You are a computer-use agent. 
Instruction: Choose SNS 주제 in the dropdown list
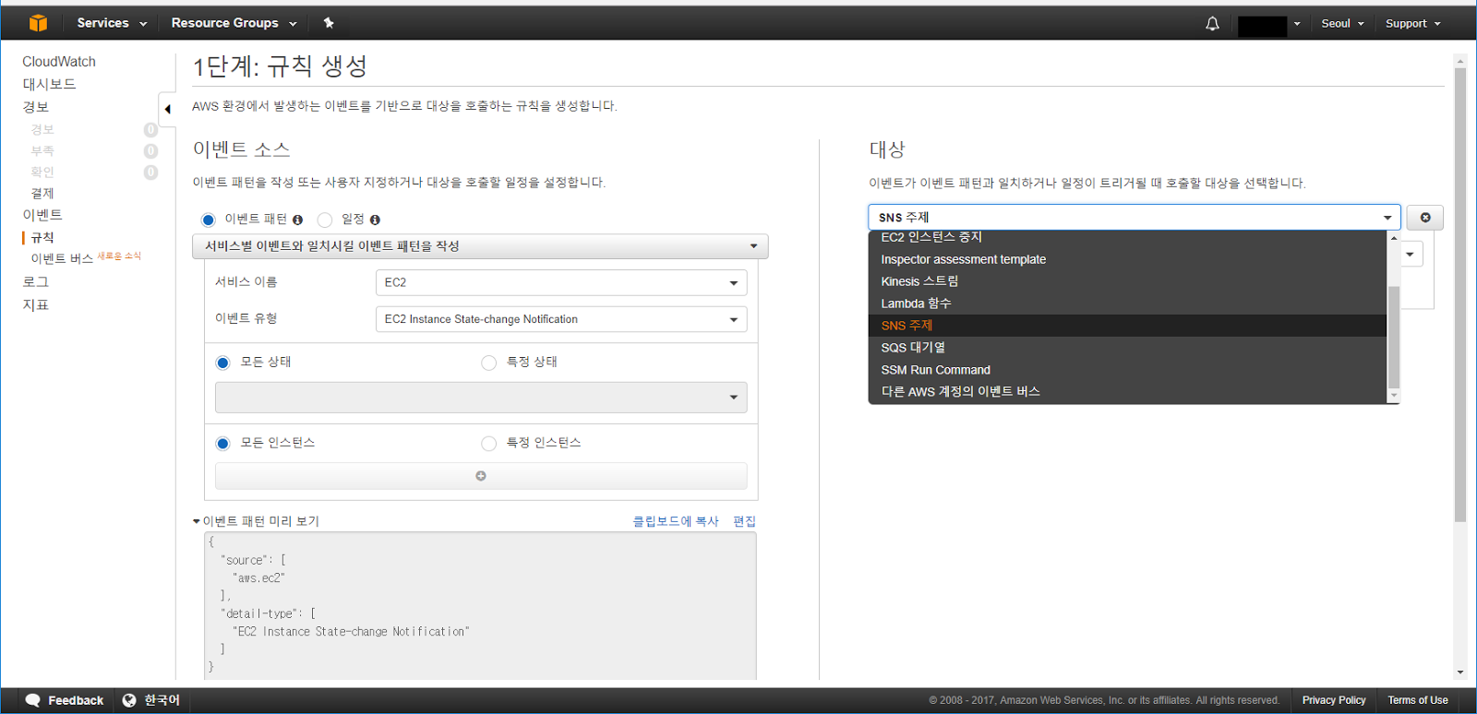tap(1127, 326)
